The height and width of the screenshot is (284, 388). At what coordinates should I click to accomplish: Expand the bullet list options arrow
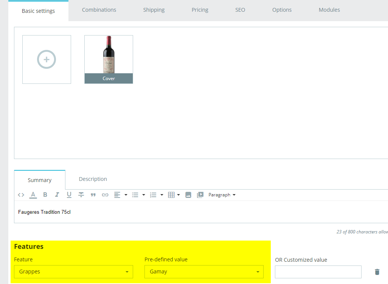point(144,195)
